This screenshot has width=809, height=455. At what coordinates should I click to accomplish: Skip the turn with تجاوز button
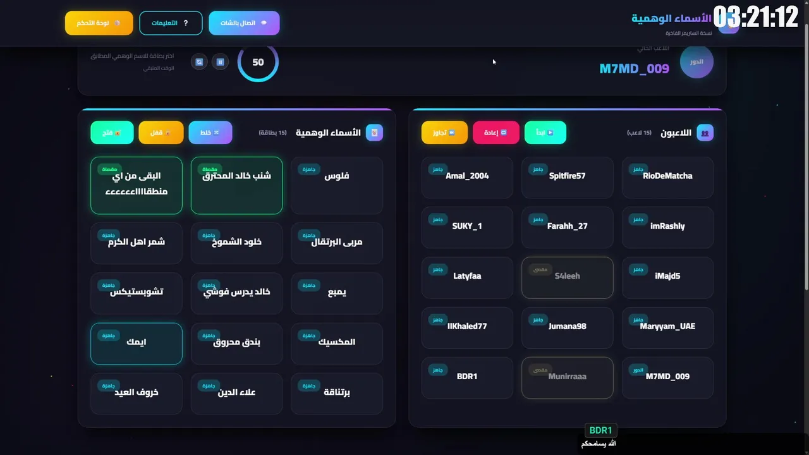coord(444,133)
